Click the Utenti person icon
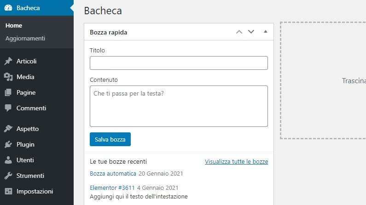 pos(8,160)
